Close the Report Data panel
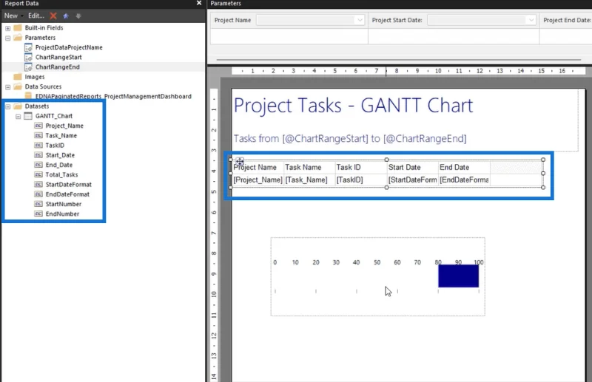Viewport: 592px width, 382px height. tap(199, 3)
